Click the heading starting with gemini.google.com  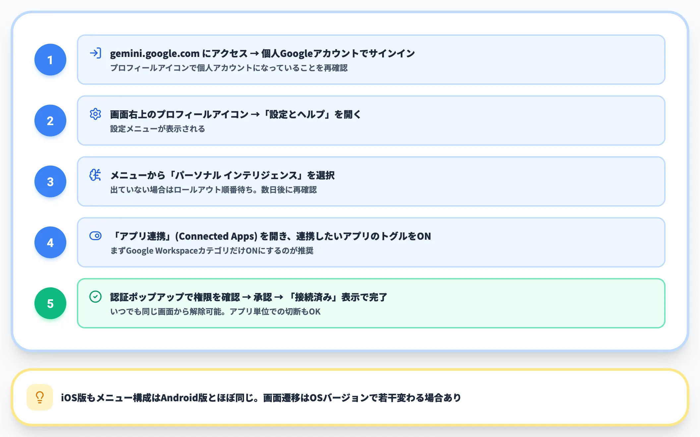point(262,53)
